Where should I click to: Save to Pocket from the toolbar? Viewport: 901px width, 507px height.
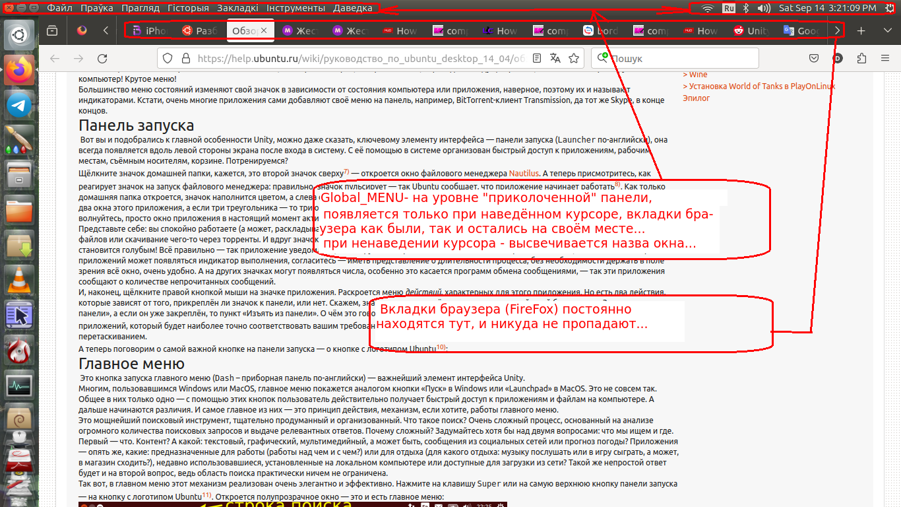pyautogui.click(x=815, y=58)
